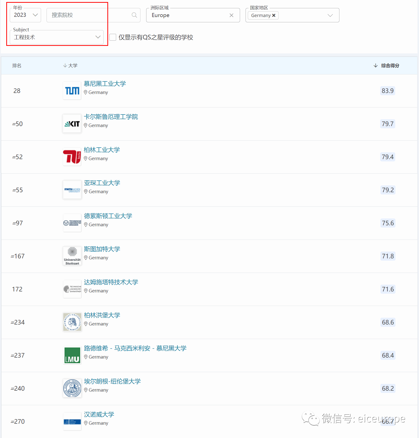This screenshot has height=438, width=419.
Task: Open the year 2023 dropdown
Action: click(25, 15)
